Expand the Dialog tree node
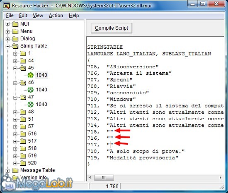This screenshot has width=228, height=193. click(x=7, y=39)
